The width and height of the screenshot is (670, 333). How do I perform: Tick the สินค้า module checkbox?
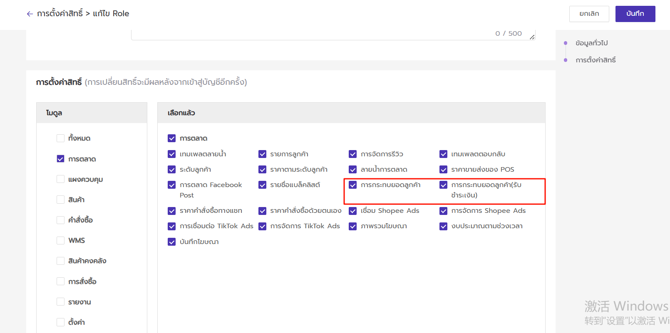click(61, 200)
